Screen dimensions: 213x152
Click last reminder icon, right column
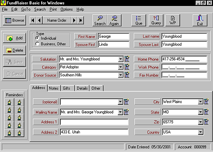[19, 133]
